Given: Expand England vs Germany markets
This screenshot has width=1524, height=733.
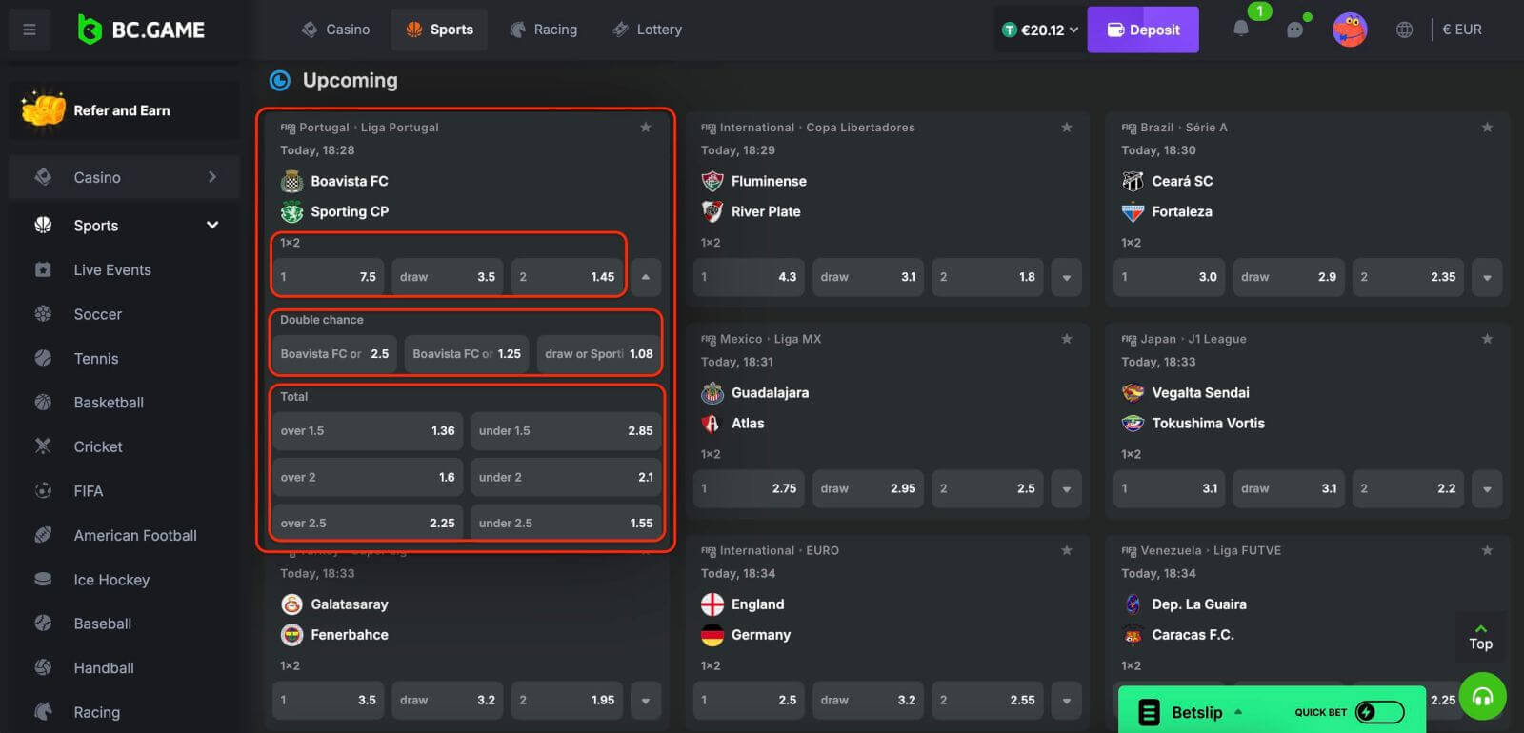Looking at the screenshot, I should (x=1067, y=700).
